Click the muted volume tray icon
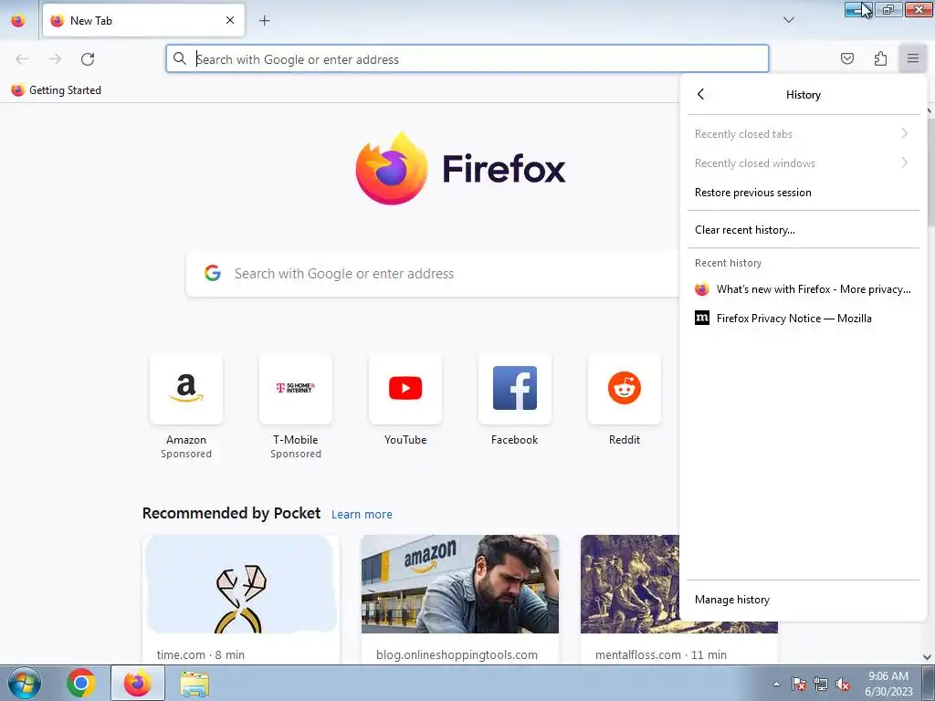The width and height of the screenshot is (935, 701). pyautogui.click(x=843, y=685)
